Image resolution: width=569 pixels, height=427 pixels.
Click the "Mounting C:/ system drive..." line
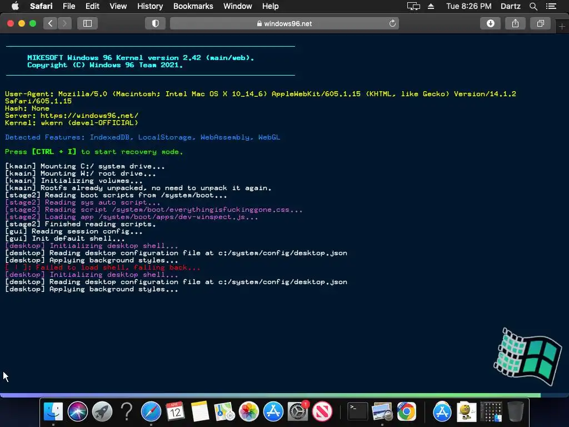click(x=85, y=166)
